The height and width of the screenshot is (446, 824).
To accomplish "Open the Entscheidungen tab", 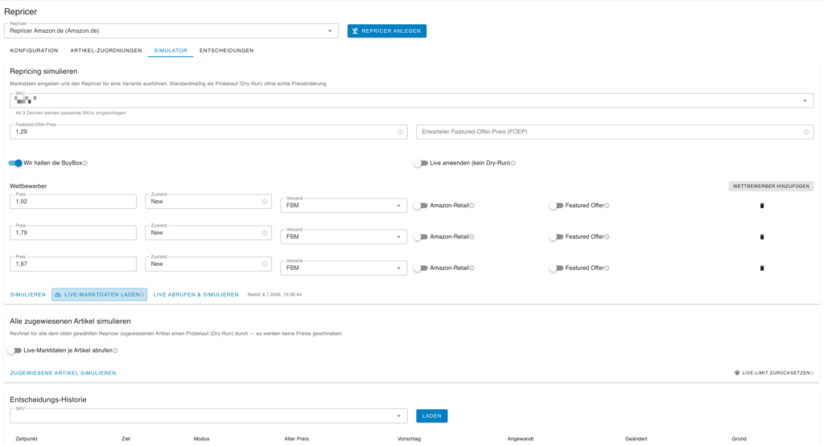I will pos(226,51).
